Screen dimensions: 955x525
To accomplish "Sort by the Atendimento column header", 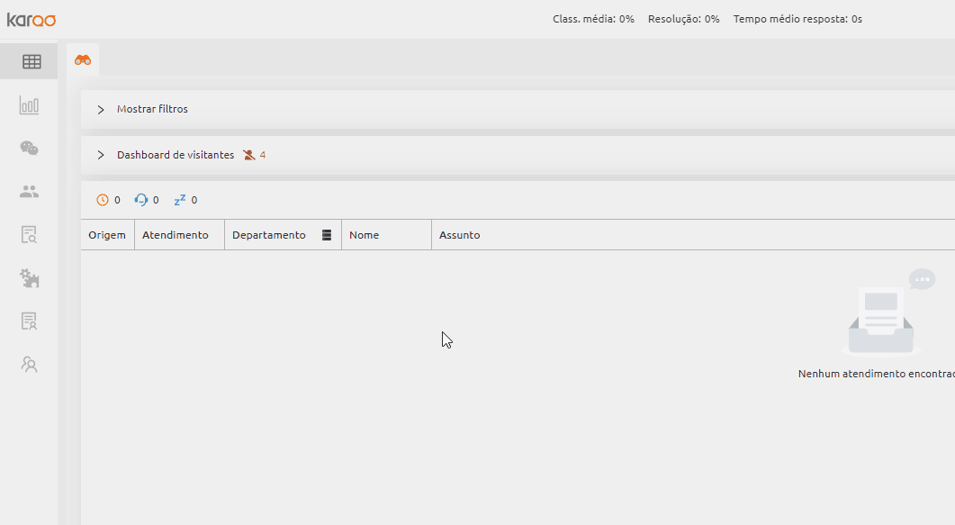I will coord(176,235).
